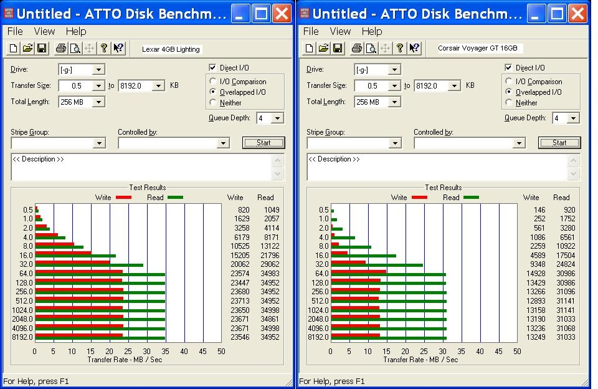This screenshot has width=598, height=389.
Task: Open Total Length dropdown in Corsair window
Action: tap(394, 102)
